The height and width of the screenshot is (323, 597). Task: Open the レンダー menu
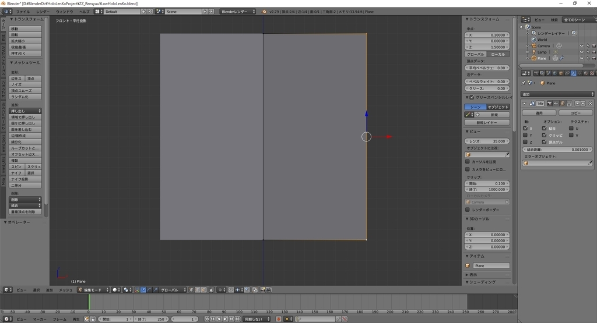43,12
